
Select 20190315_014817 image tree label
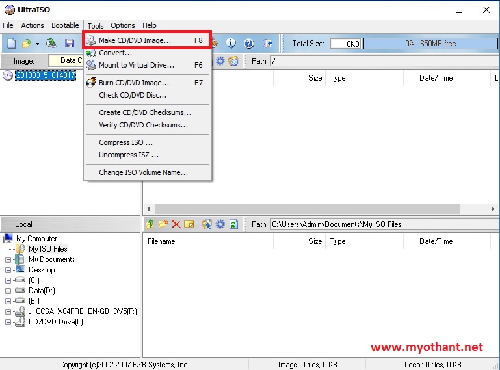pyautogui.click(x=46, y=75)
